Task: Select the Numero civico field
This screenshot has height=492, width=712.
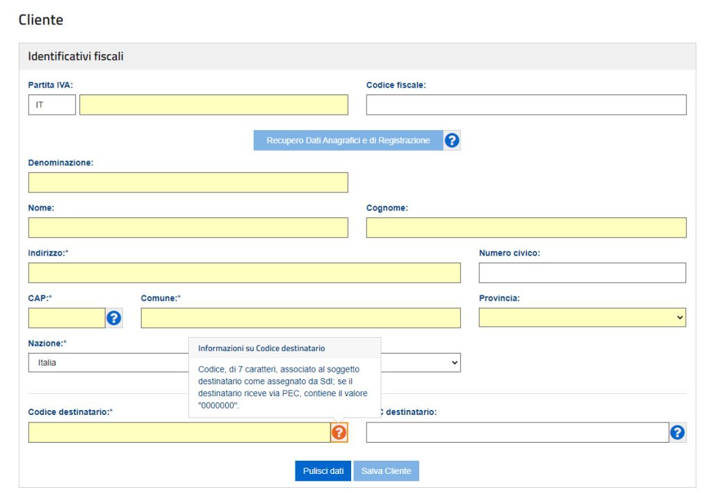Action: pos(582,273)
